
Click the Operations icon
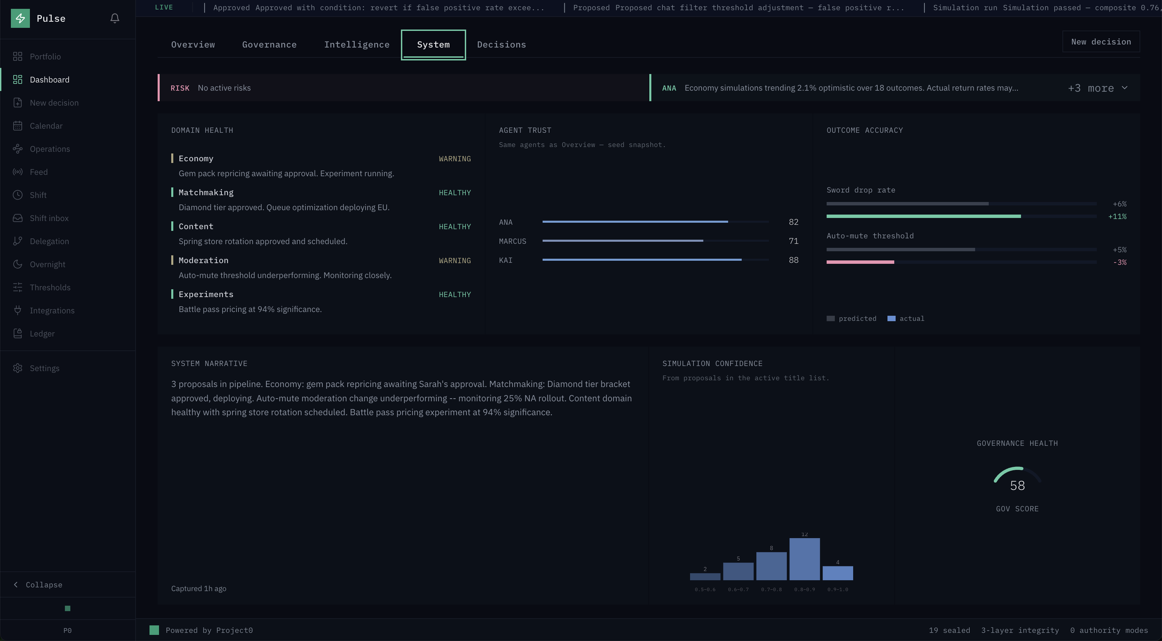pos(18,149)
